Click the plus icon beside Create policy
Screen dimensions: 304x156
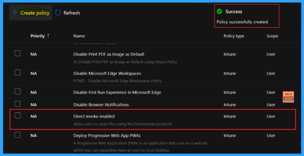click(x=15, y=13)
